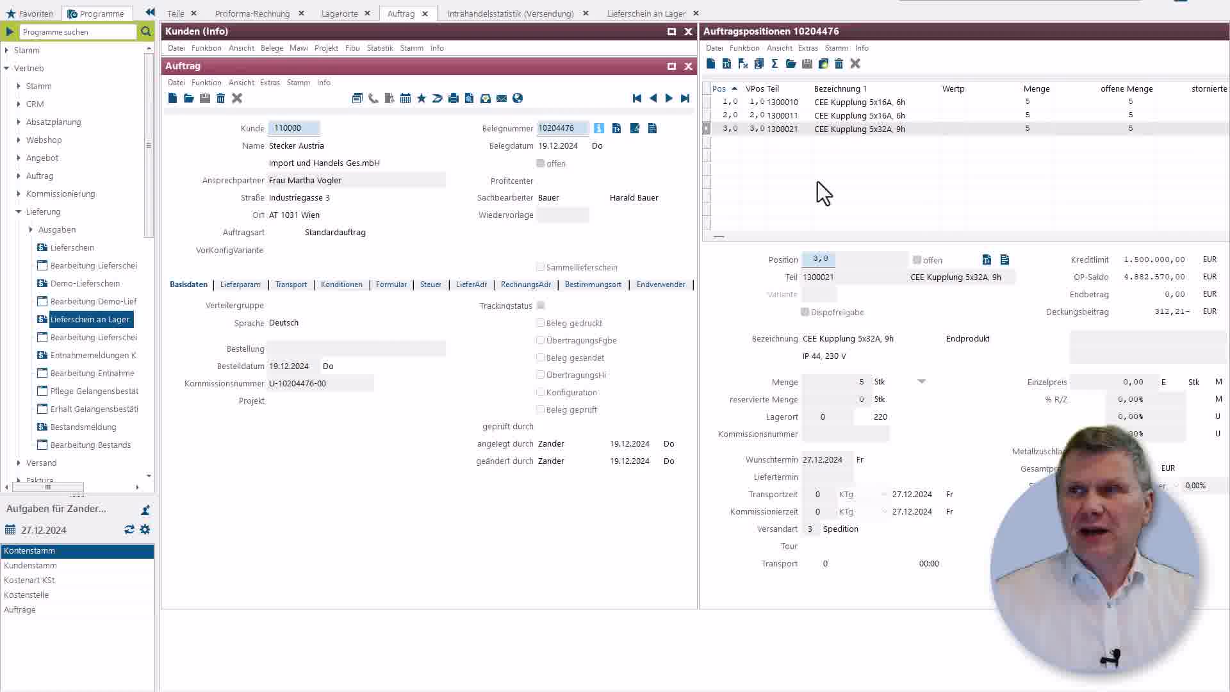This screenshot has width=1230, height=692.
Task: Select the Aufträge task in Aufgaben list
Action: pyautogui.click(x=77, y=610)
